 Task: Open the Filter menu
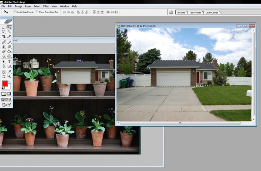(x=46, y=7)
